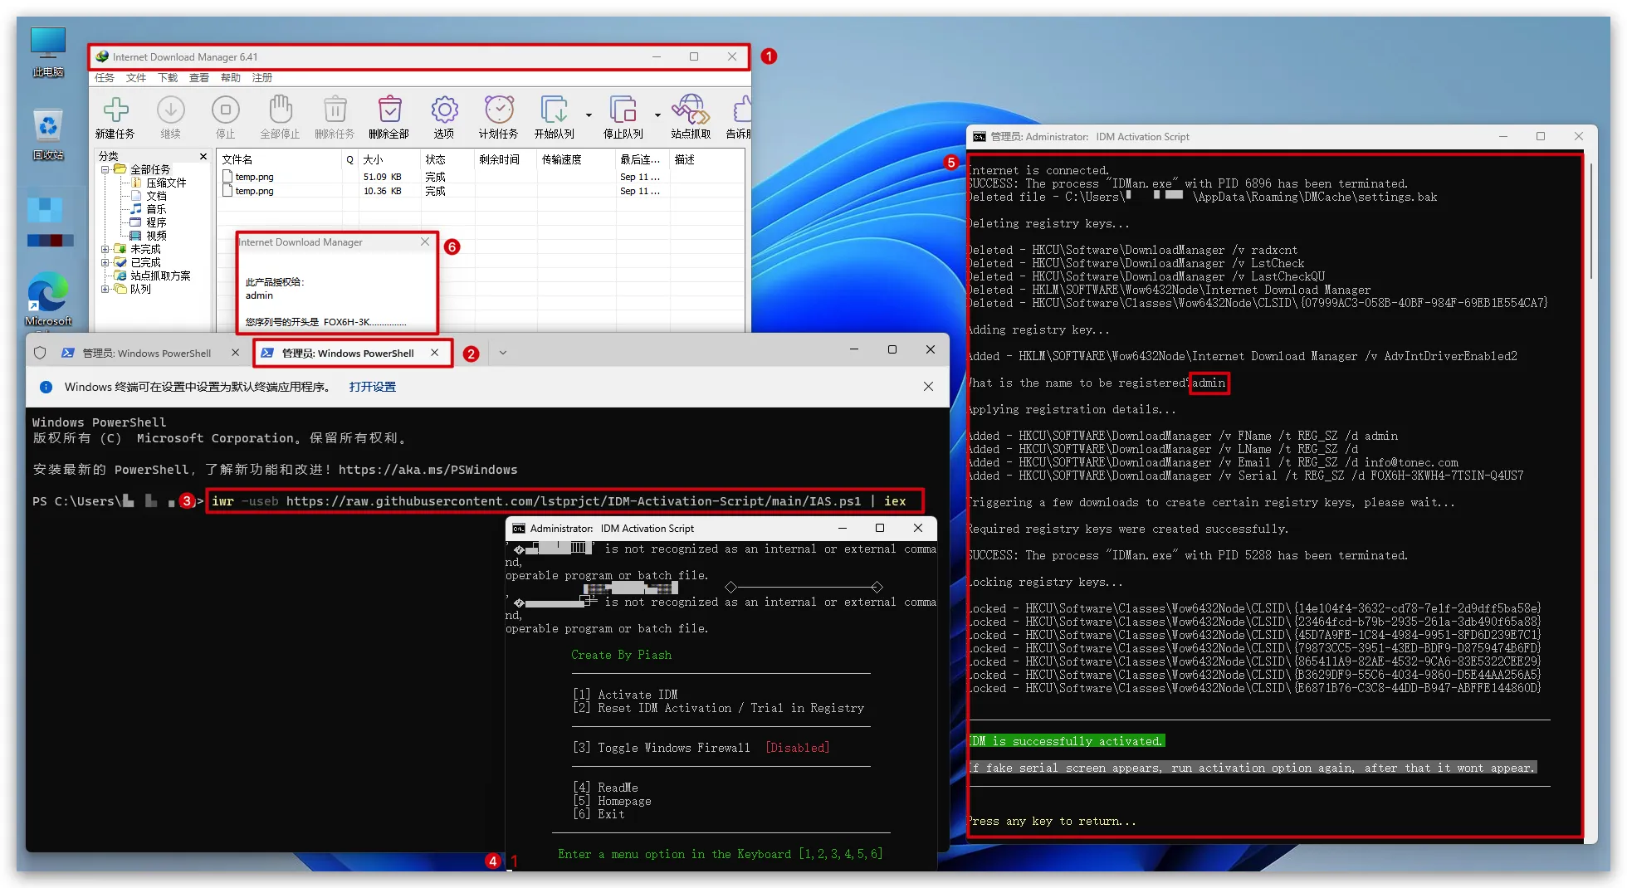The image size is (1627, 888).
Task: Click the IDM Activation Script window scrollbar
Action: pyautogui.click(x=1590, y=221)
